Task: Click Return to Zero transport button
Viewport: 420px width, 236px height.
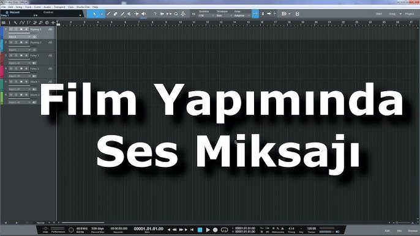Action: pos(192,229)
